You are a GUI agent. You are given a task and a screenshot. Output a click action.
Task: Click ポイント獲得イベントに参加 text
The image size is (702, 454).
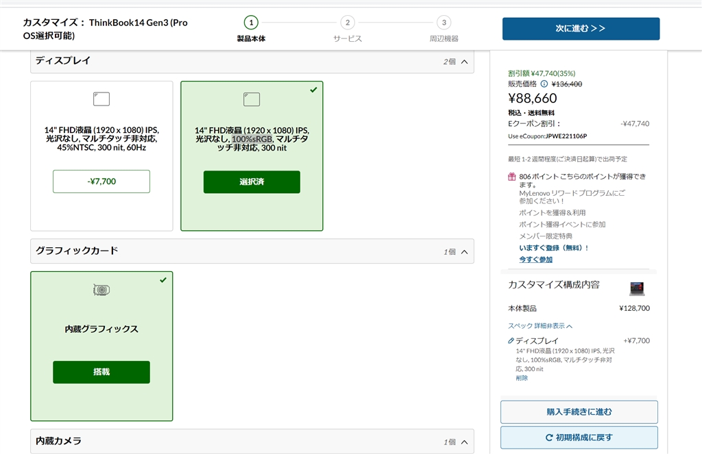(x=562, y=225)
